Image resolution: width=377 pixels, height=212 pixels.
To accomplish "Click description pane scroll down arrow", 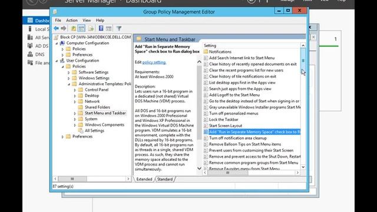I will point(199,168).
